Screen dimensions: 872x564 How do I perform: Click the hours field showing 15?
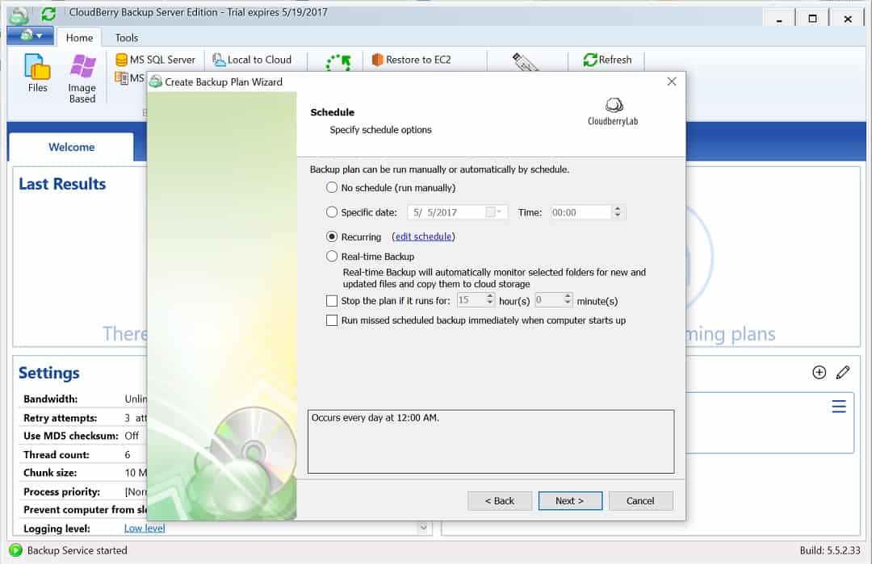click(x=471, y=300)
